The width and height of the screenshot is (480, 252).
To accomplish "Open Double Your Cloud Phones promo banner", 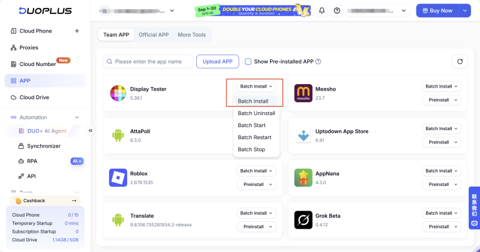I will point(253,10).
